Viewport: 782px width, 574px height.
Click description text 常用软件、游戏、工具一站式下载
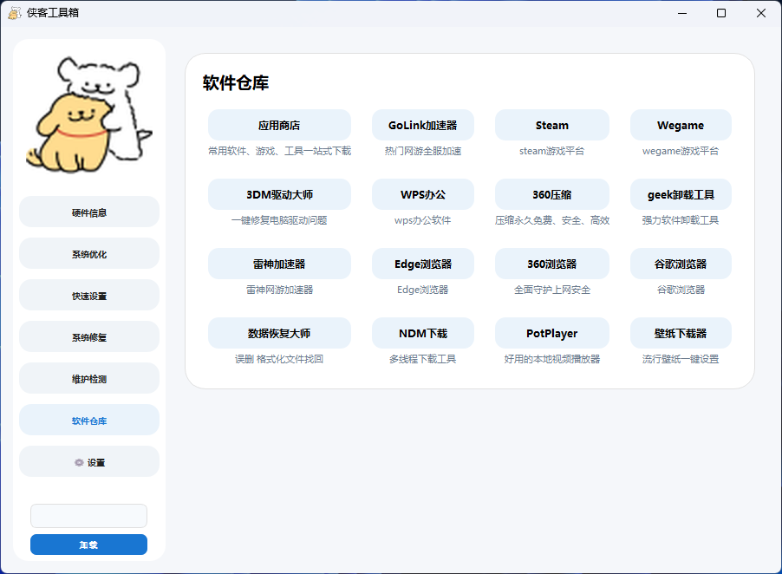[x=279, y=151]
